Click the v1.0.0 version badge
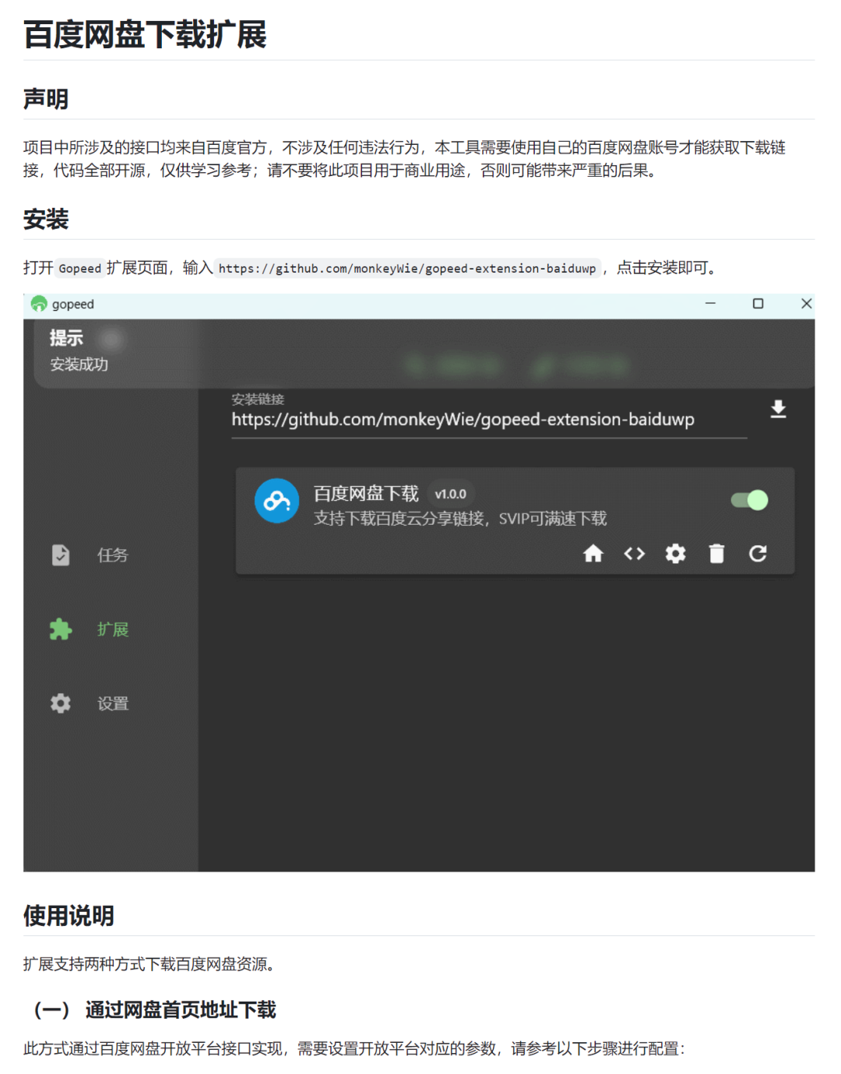 (x=450, y=494)
